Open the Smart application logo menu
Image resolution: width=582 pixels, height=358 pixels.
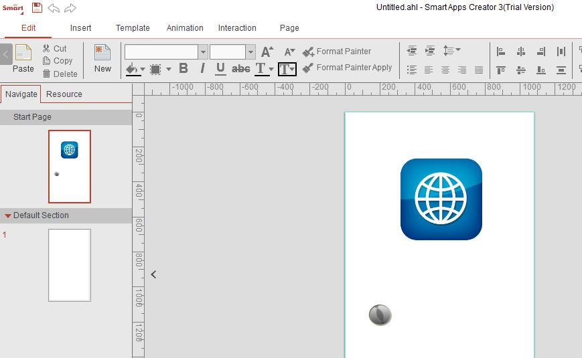click(13, 8)
